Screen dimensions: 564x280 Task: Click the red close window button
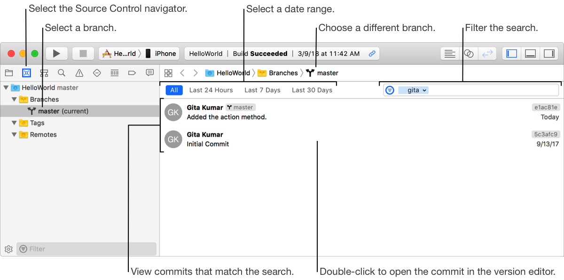coord(12,54)
